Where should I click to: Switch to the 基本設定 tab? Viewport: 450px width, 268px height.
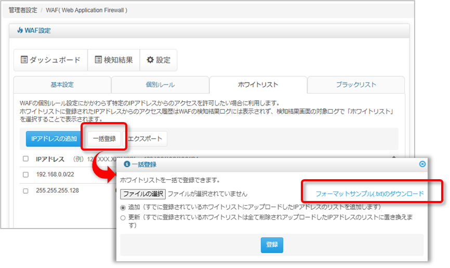[x=62, y=85]
